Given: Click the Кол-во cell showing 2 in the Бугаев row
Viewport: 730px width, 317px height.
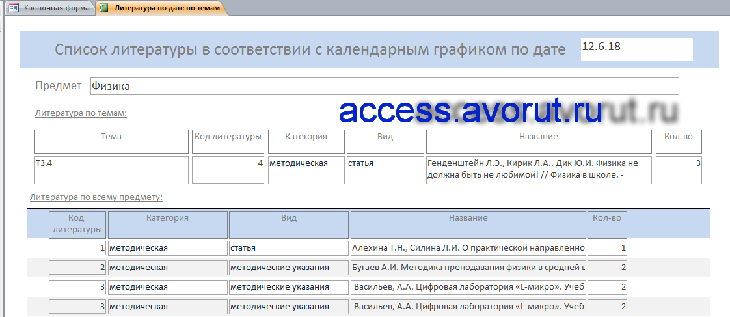Looking at the screenshot, I should (x=607, y=268).
